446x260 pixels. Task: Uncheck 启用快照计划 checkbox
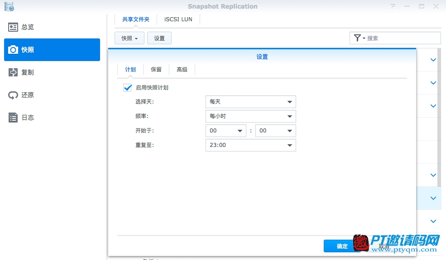pyautogui.click(x=127, y=88)
